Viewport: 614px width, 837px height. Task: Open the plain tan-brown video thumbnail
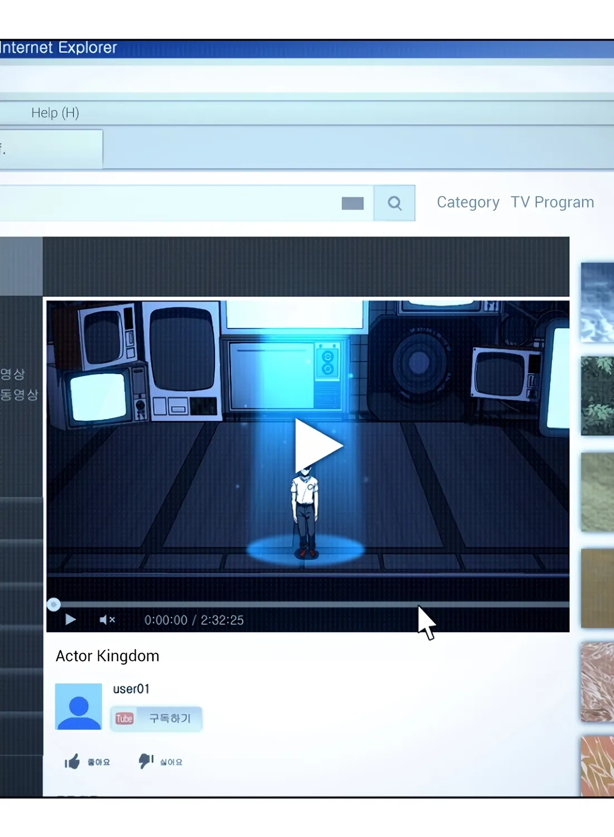(597, 588)
